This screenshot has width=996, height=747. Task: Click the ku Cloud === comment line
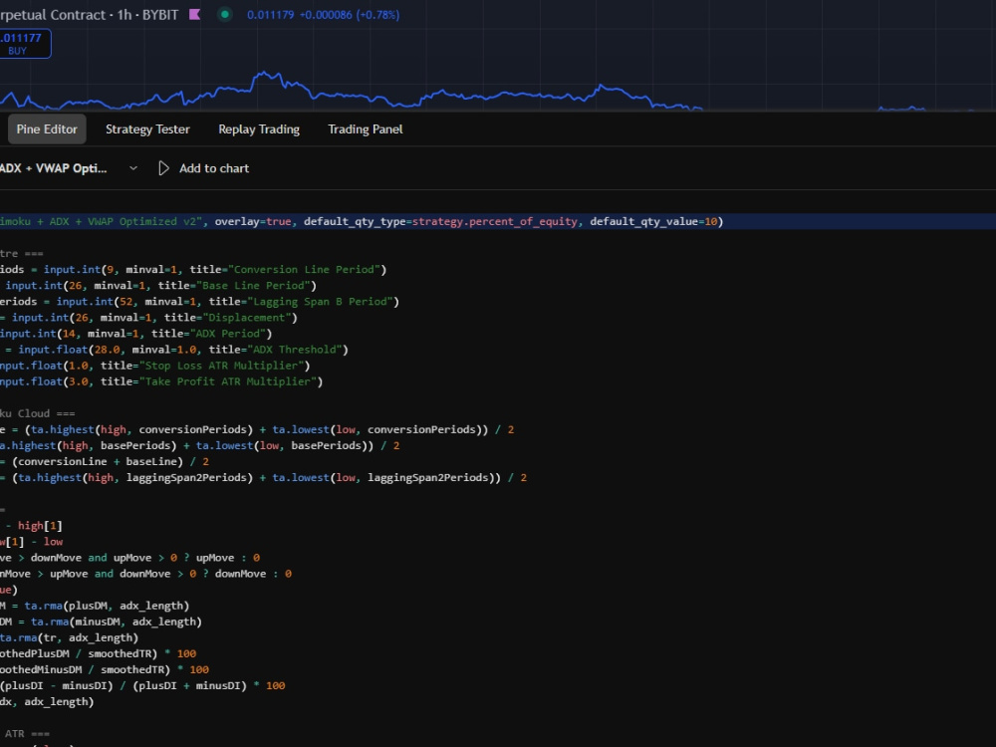(38, 413)
